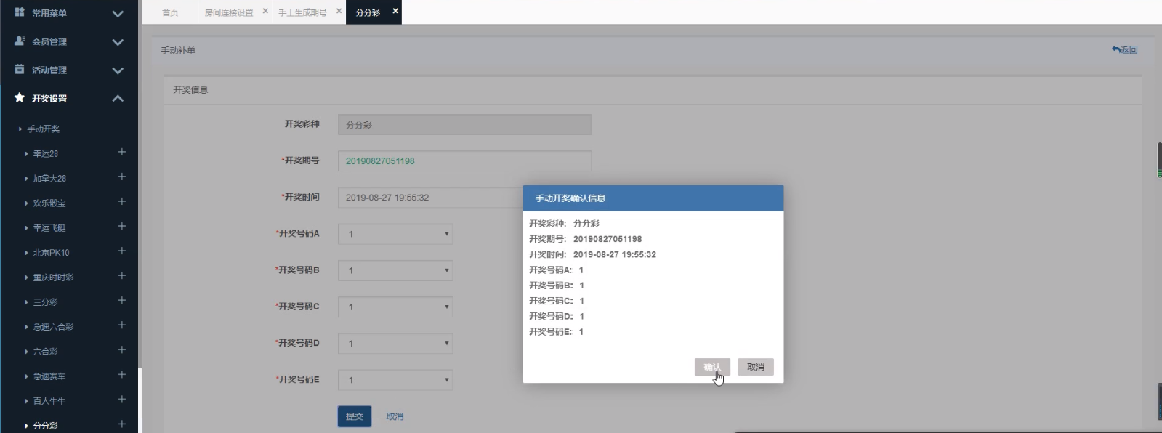Open the 开奖号码C dropdown

[395, 307]
